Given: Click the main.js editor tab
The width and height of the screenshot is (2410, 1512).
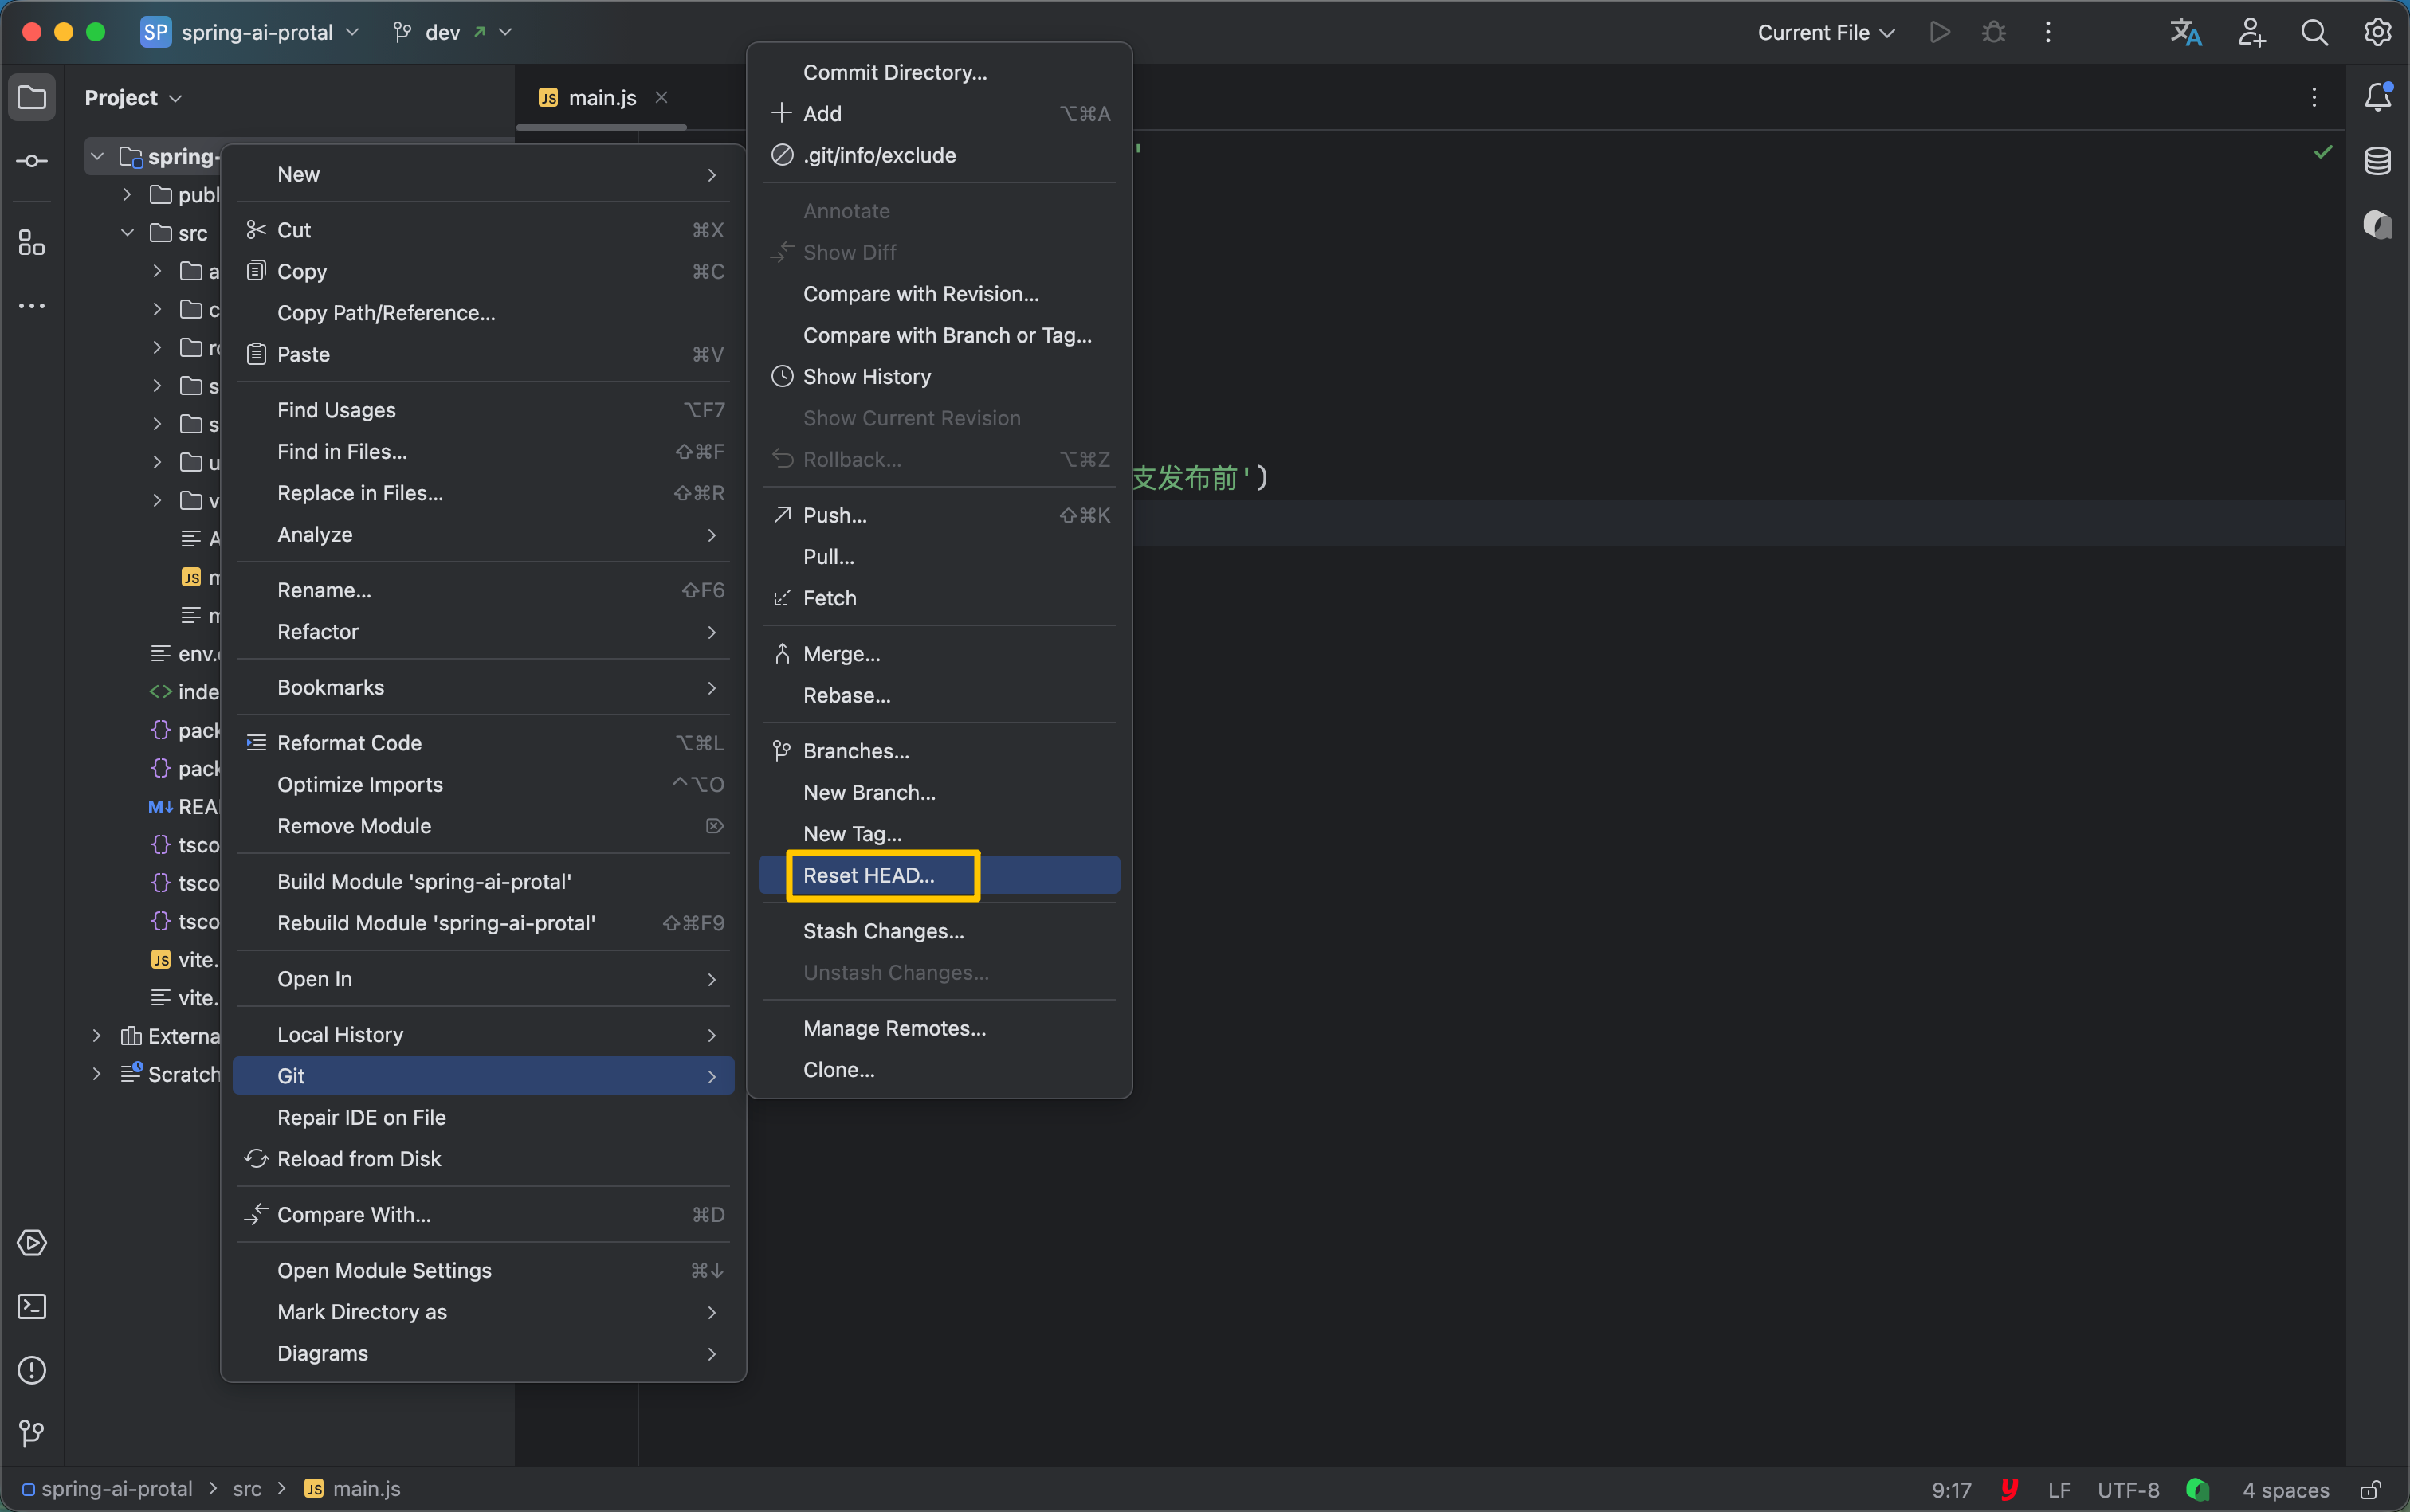Looking at the screenshot, I should (601, 98).
